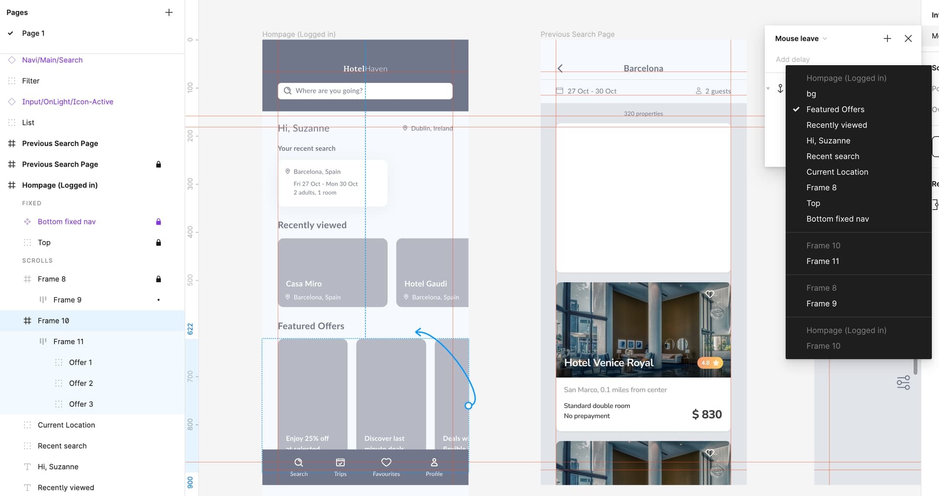Image resolution: width=939 pixels, height=496 pixels.
Task: Open the Mouse leave trigger dropdown
Action: click(x=801, y=39)
